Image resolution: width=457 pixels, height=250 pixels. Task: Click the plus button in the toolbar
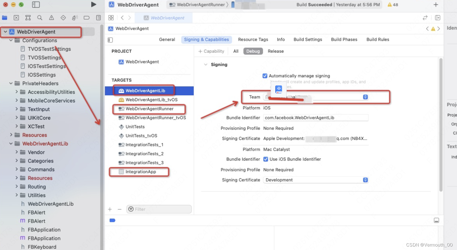(436, 5)
